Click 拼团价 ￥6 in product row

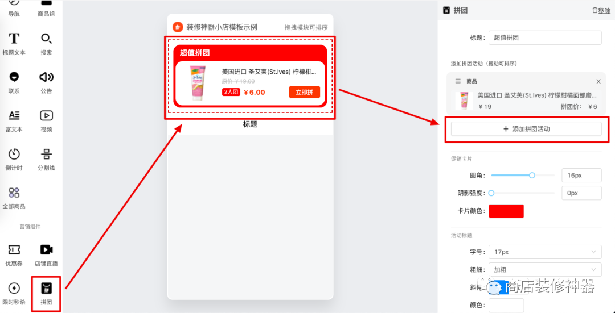click(x=579, y=107)
